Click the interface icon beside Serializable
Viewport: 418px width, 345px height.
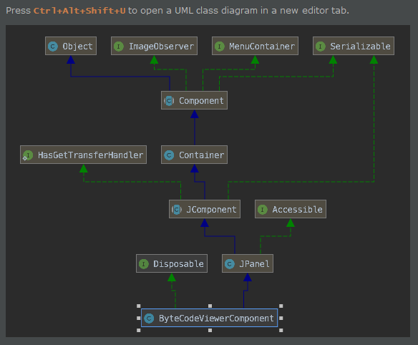tap(321, 47)
